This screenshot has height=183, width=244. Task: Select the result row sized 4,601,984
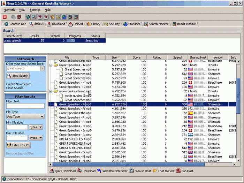click(142, 109)
